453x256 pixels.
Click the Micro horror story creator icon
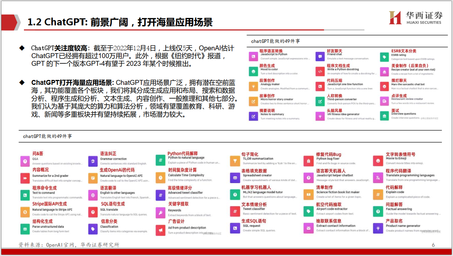pyautogui.click(x=253, y=101)
